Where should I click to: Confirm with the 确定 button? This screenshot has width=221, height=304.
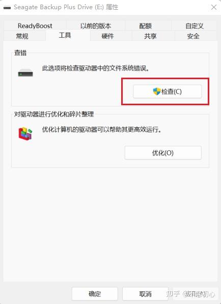coord(95,294)
